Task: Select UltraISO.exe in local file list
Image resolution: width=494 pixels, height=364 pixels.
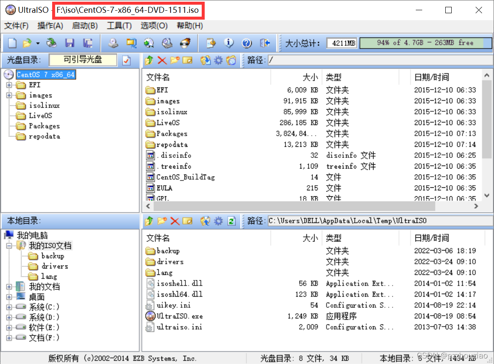Action: pos(179,316)
